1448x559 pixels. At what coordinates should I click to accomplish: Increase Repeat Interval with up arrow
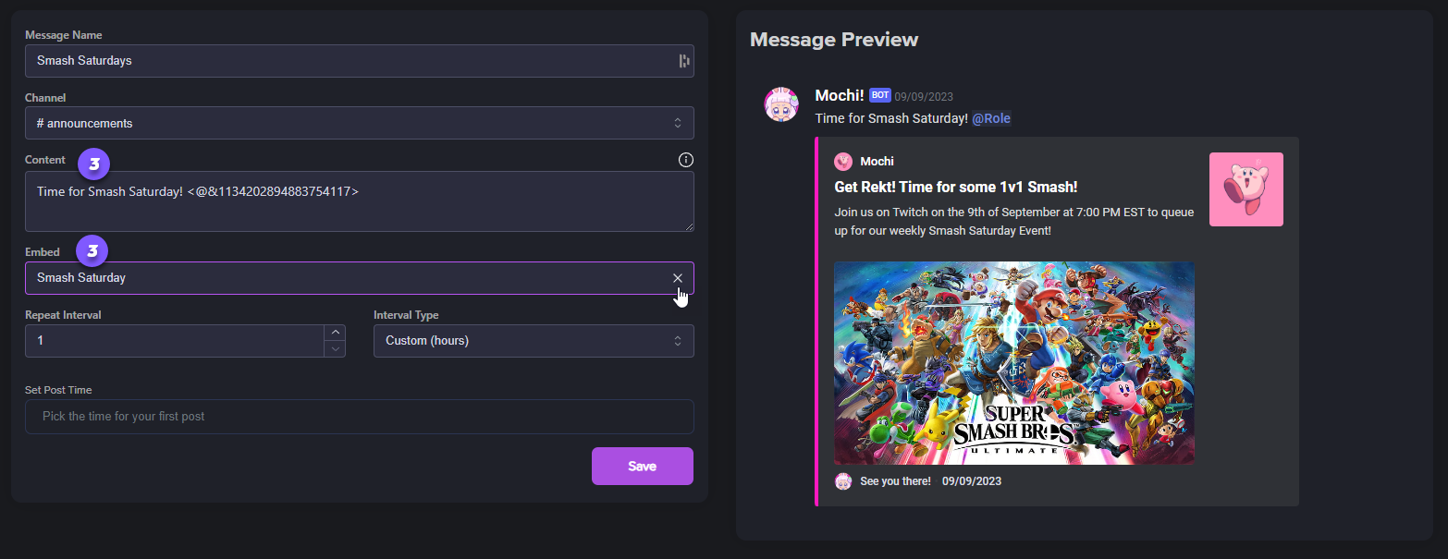pos(335,333)
